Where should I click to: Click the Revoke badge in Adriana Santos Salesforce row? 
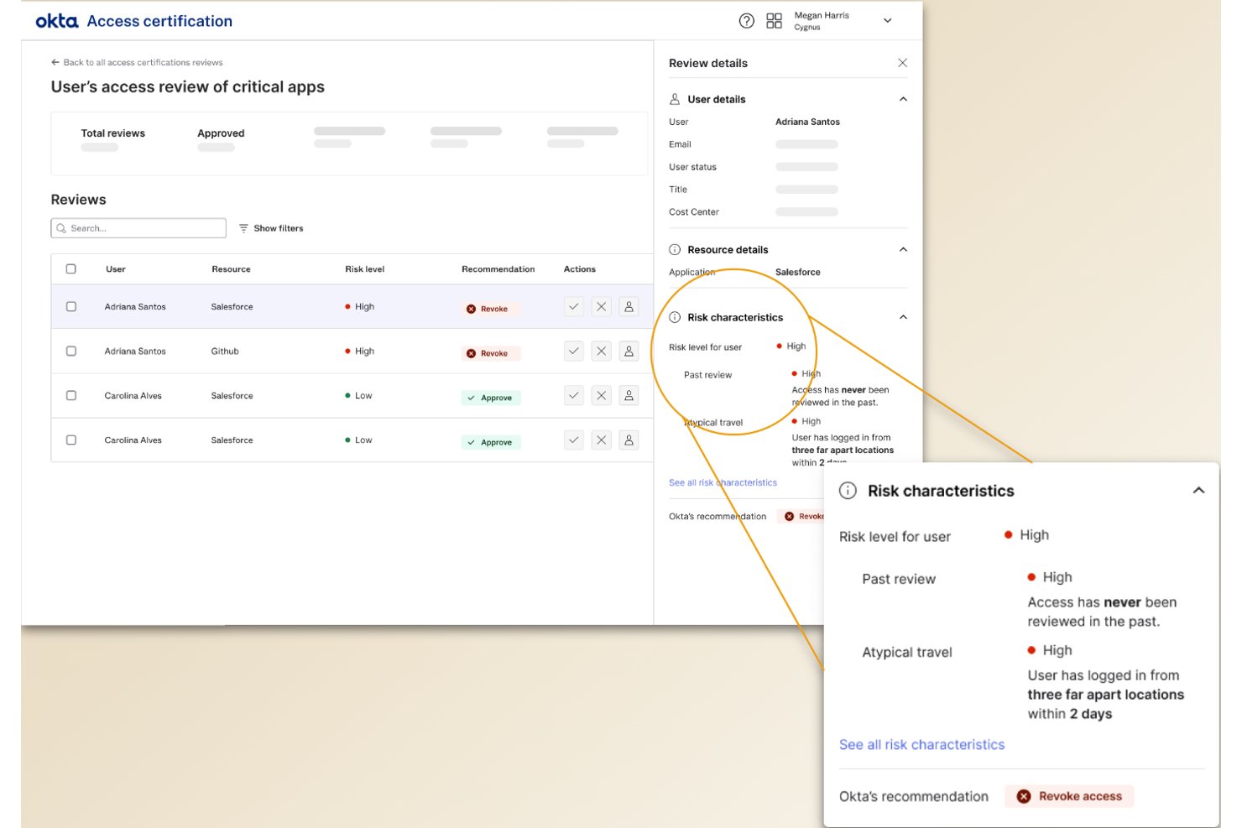(492, 309)
